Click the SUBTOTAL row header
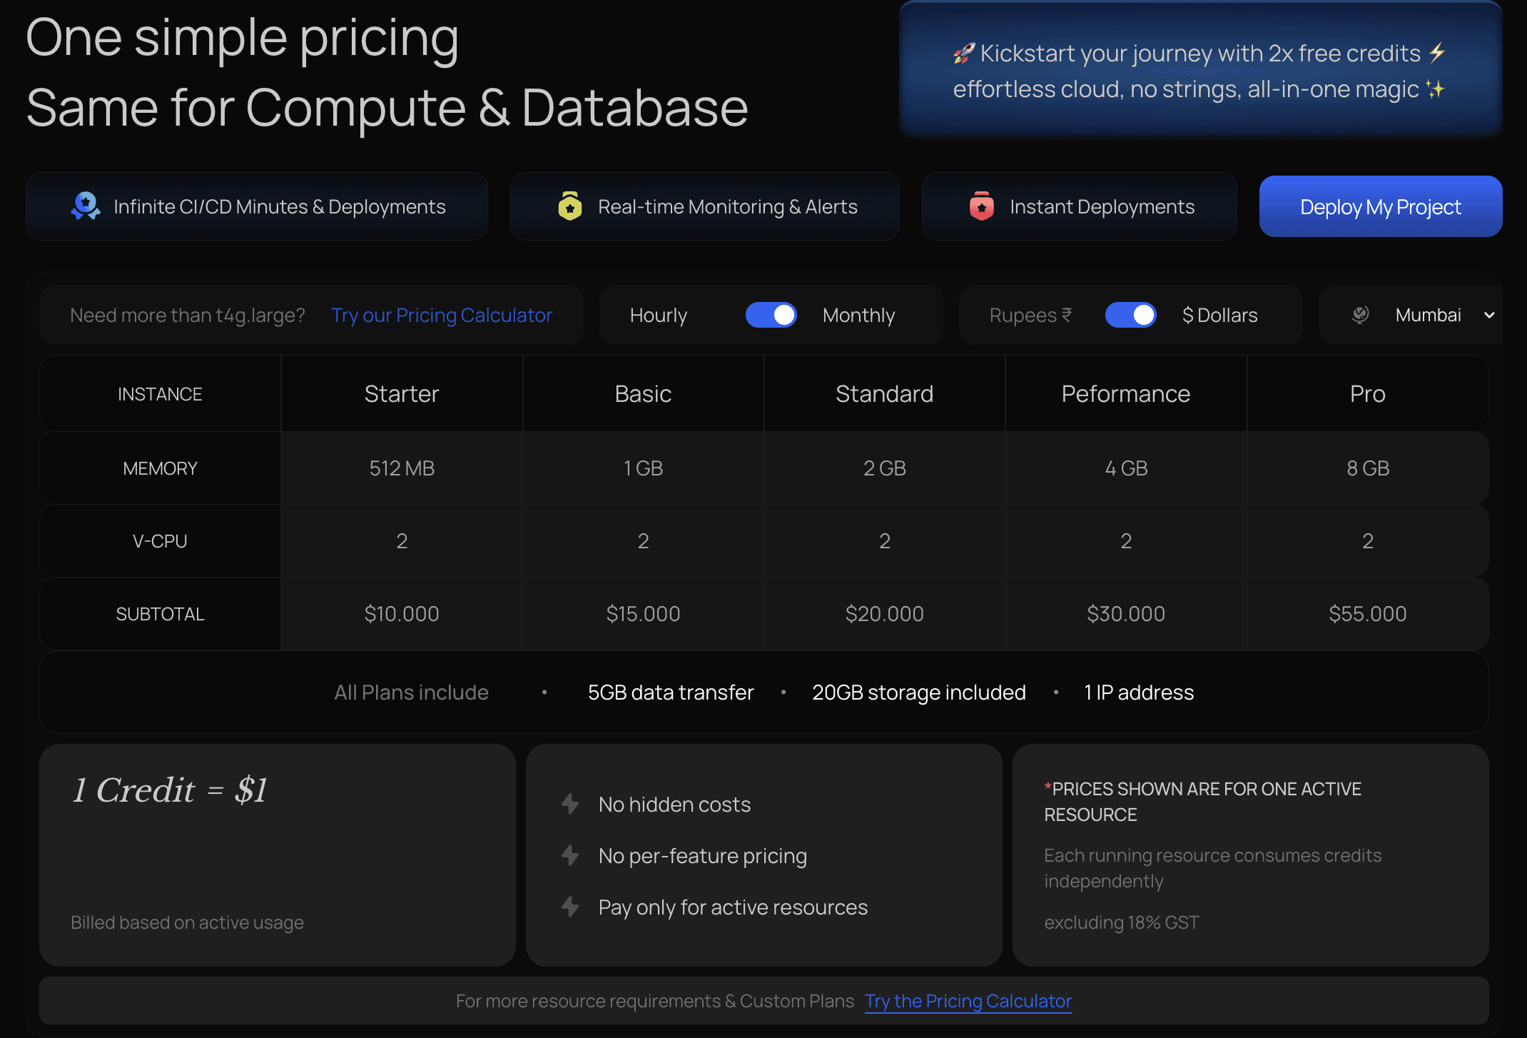Screen dimensions: 1527x1038 (x=160, y=614)
